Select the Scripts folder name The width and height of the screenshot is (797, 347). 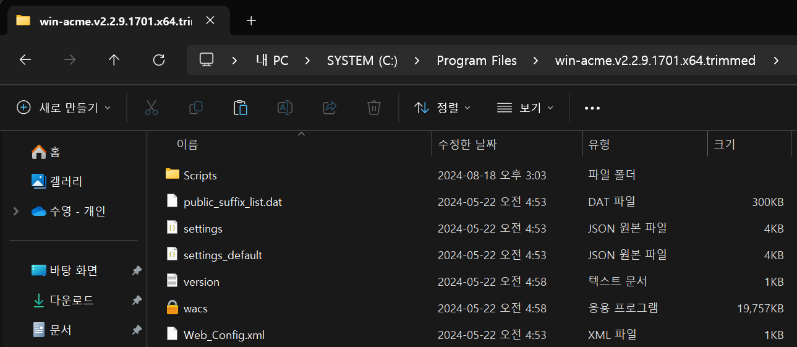tap(200, 176)
